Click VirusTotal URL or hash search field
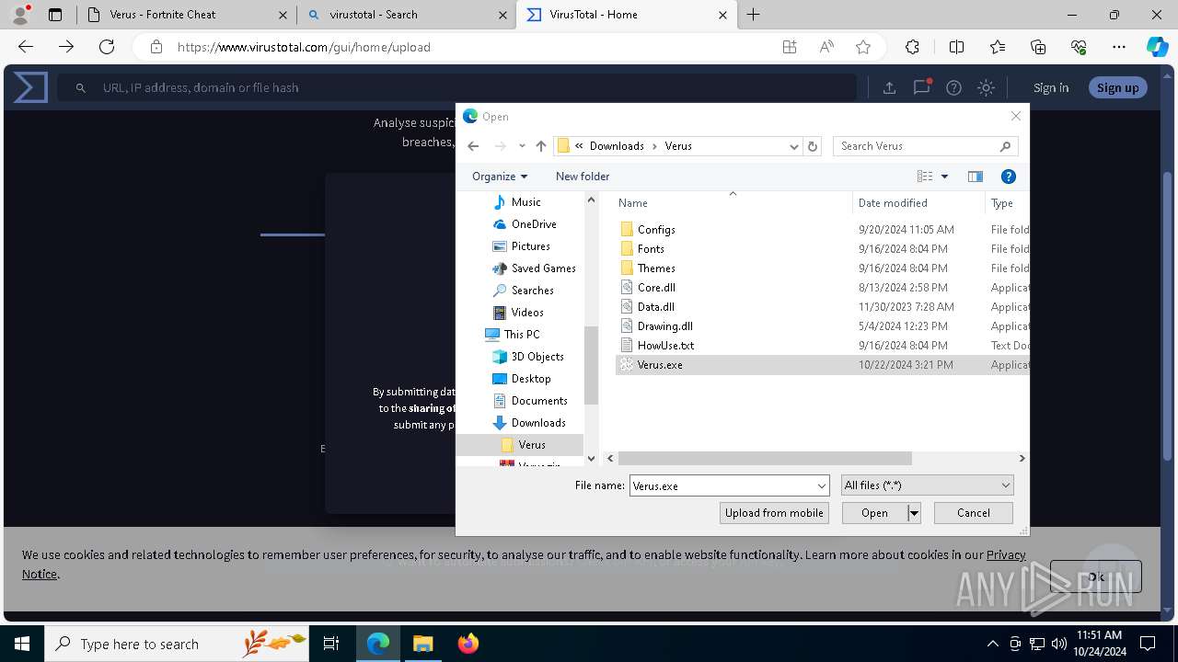1178x662 pixels. (457, 87)
